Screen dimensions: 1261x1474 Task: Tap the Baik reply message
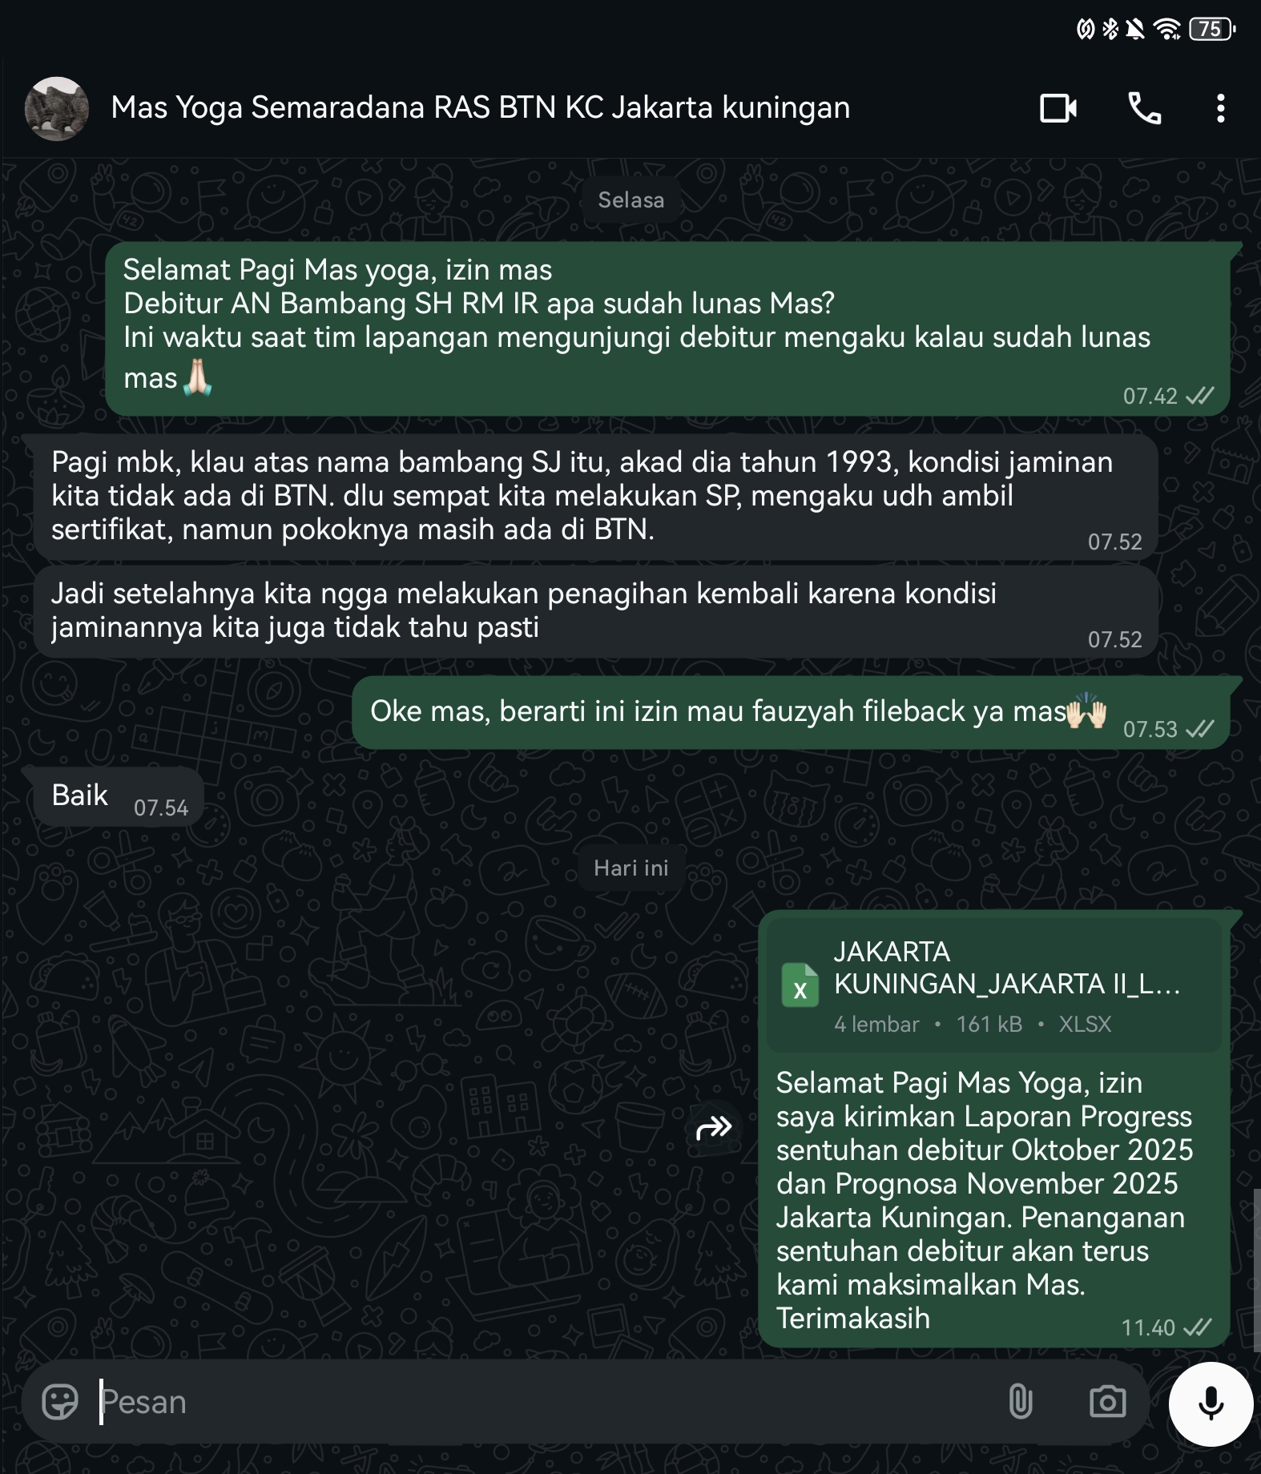pyautogui.click(x=118, y=797)
